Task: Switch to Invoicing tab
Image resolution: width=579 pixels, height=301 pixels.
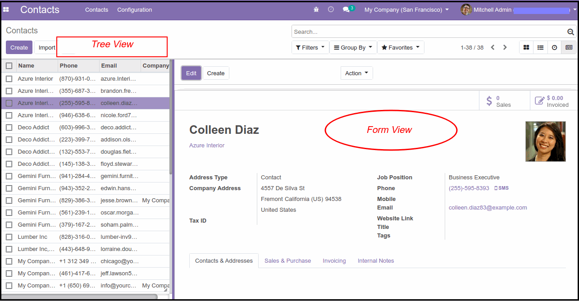Action: [x=334, y=260]
